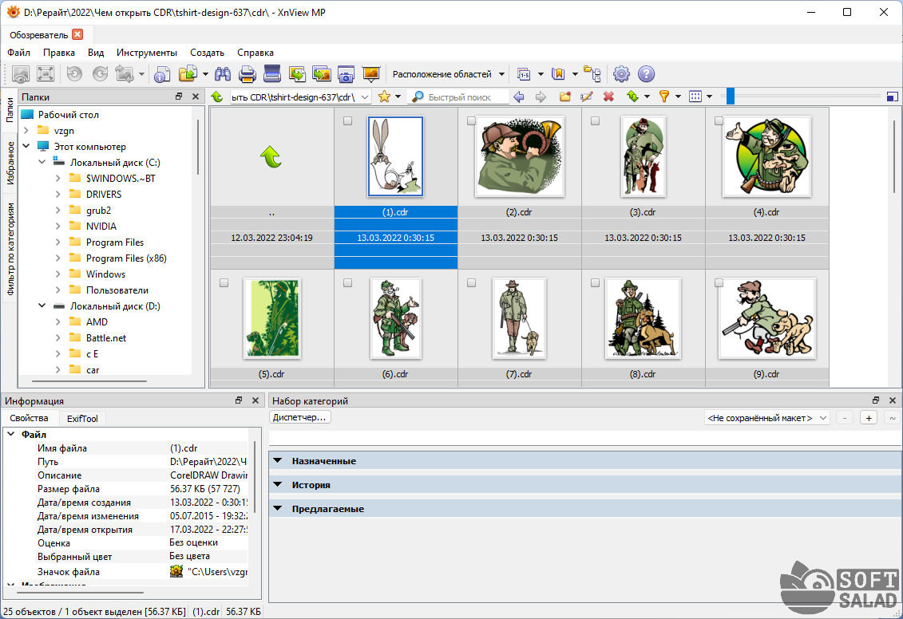Check the box for (1).cdr
This screenshot has height=619, width=903.
pyautogui.click(x=347, y=120)
